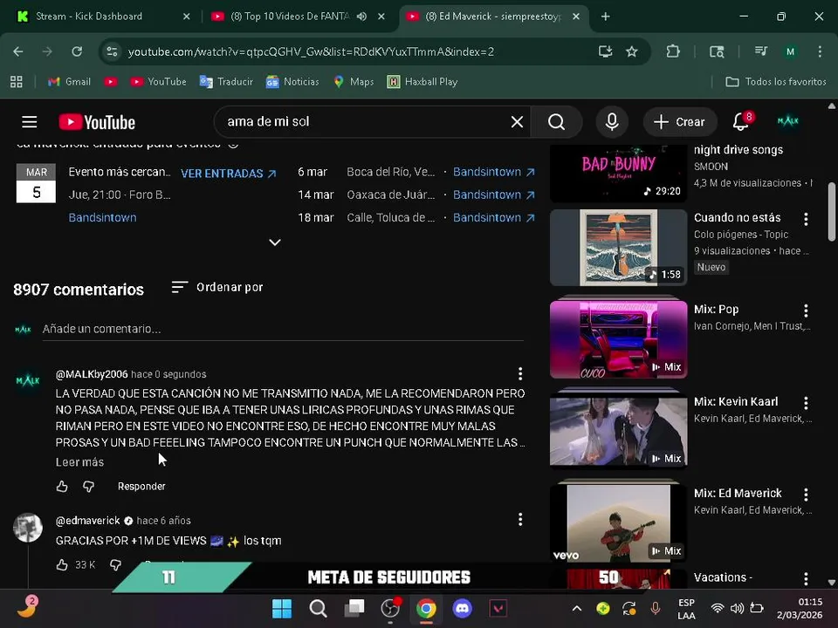The image size is (838, 628).
Task: Open Chrome extensions puzzle icon
Action: tap(673, 51)
